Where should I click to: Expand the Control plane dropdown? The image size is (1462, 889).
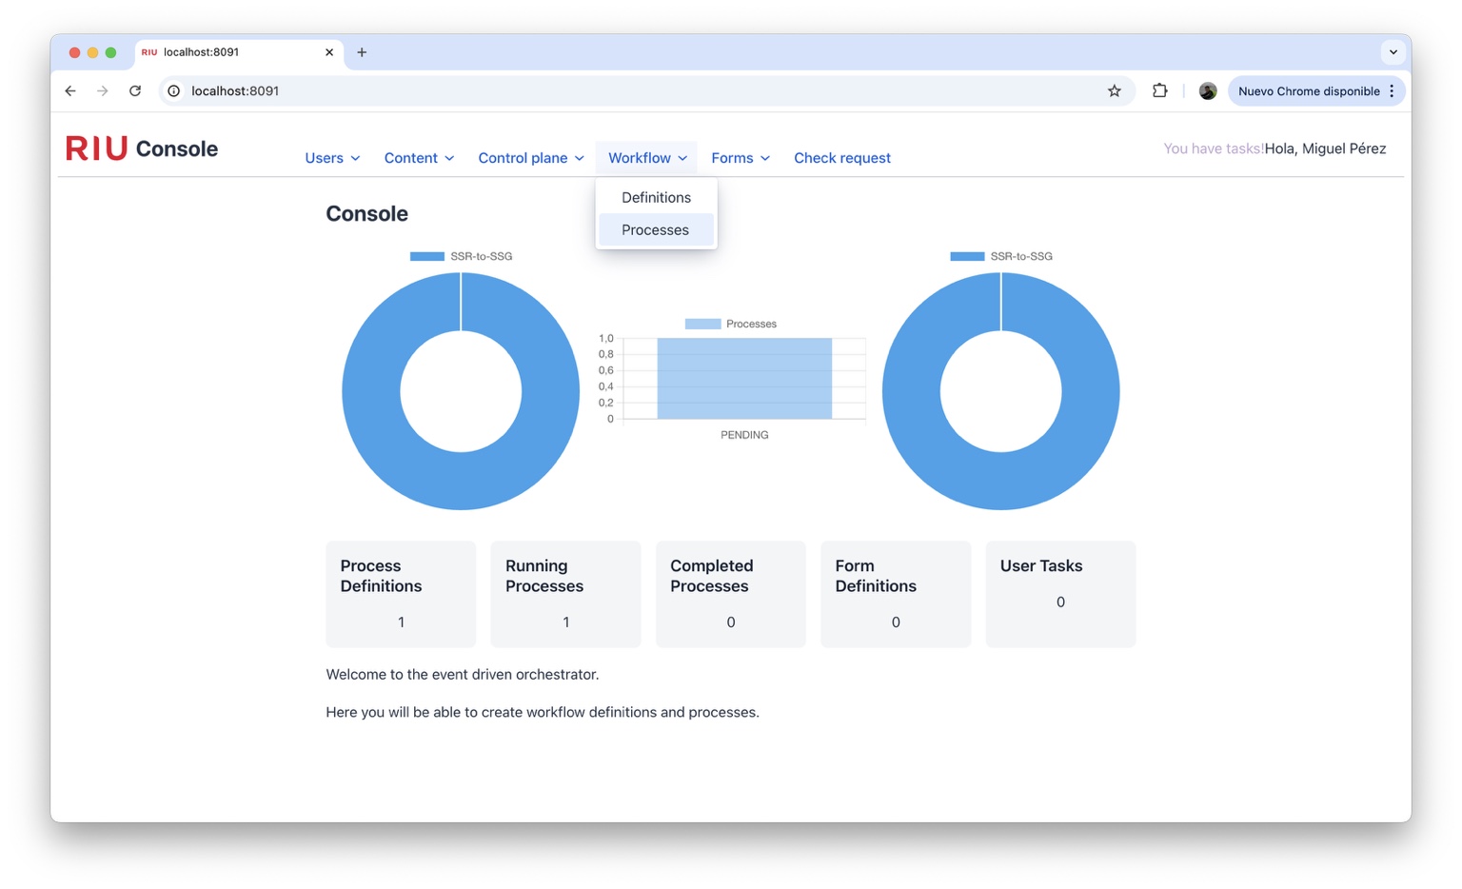pos(530,158)
